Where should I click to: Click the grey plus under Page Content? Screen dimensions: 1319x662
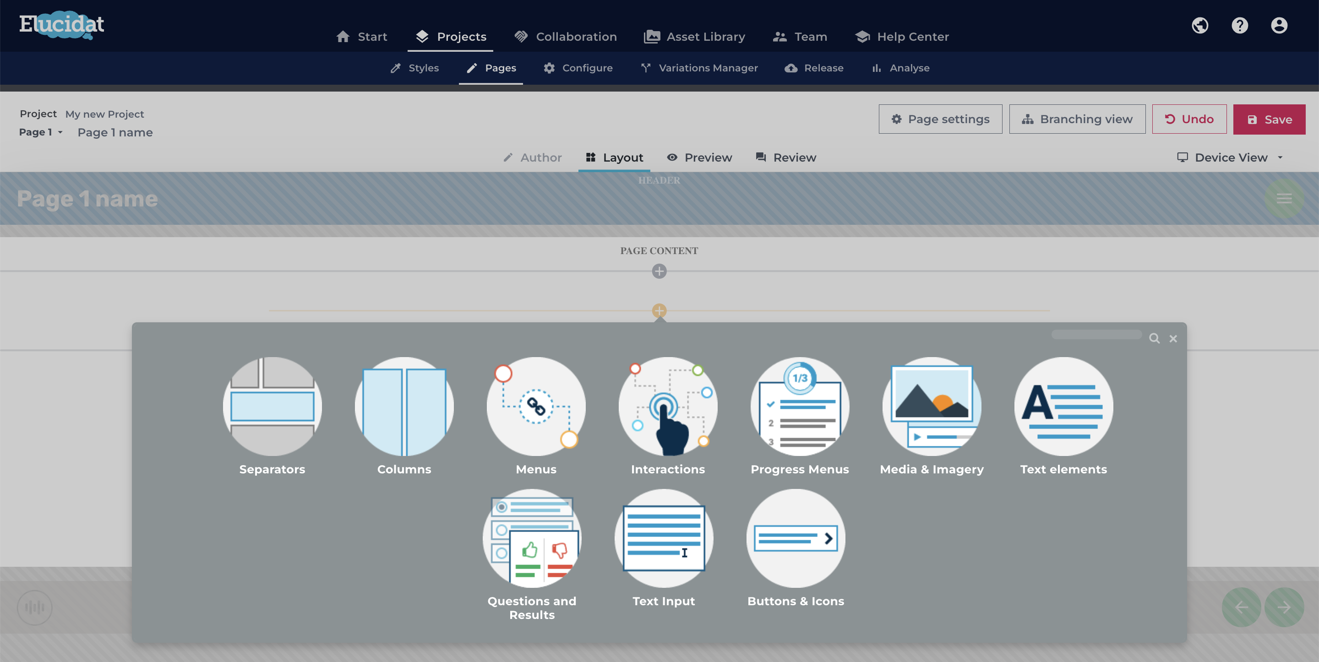pos(659,271)
